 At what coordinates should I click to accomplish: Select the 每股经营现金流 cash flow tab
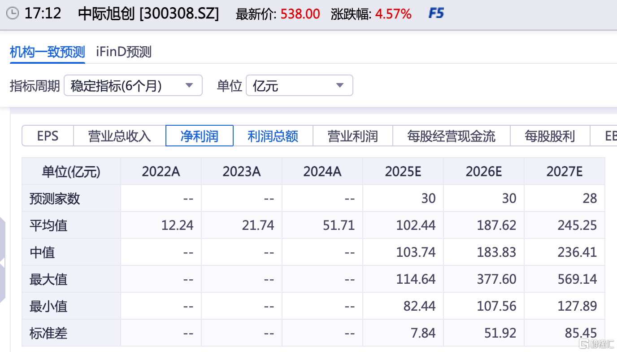coord(451,136)
